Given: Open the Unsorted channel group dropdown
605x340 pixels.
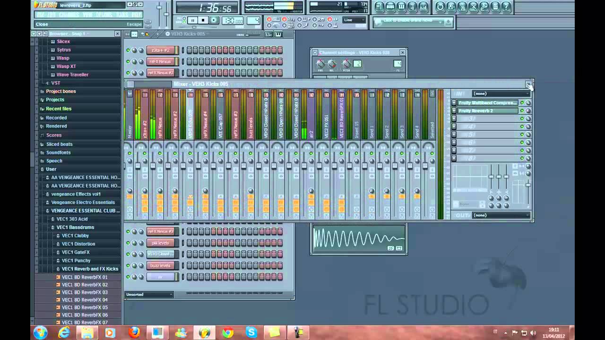Looking at the screenshot, I should coord(149,295).
